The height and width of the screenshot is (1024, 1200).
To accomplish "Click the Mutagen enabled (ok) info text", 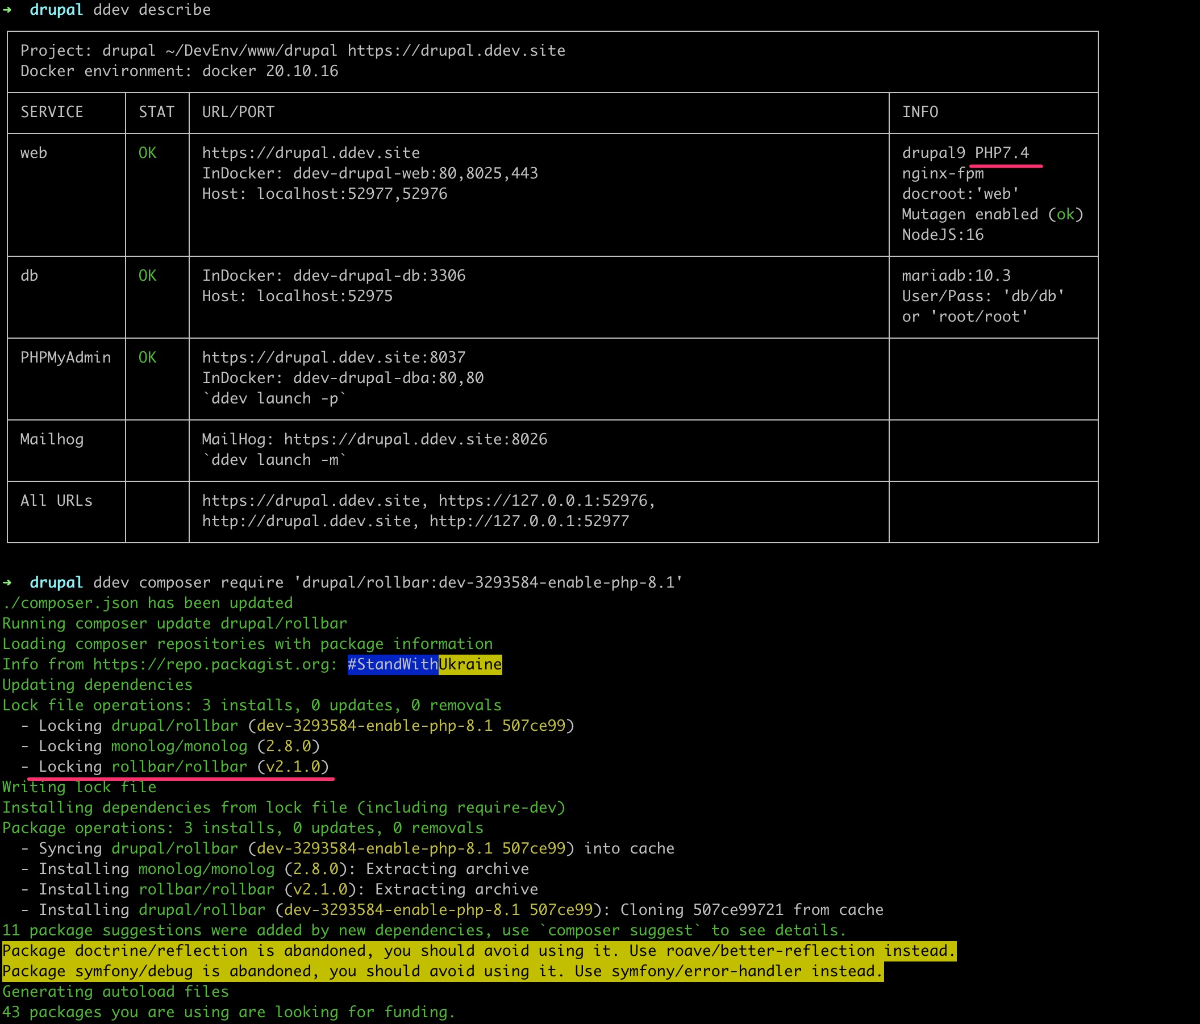I will click(x=991, y=214).
